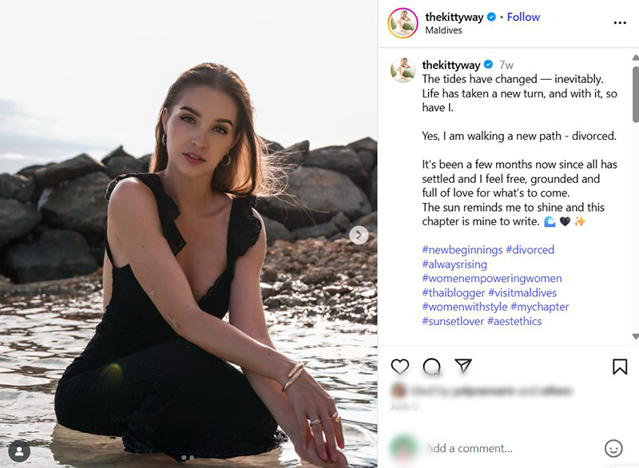Screen dimensions: 639x468
Task: Open thekittyway profile picture in header
Action: [403, 23]
